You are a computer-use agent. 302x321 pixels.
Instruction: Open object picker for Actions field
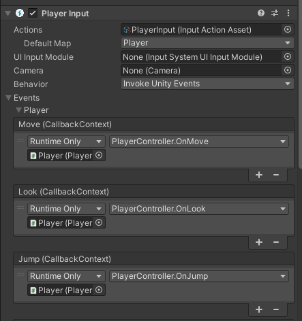click(x=288, y=29)
